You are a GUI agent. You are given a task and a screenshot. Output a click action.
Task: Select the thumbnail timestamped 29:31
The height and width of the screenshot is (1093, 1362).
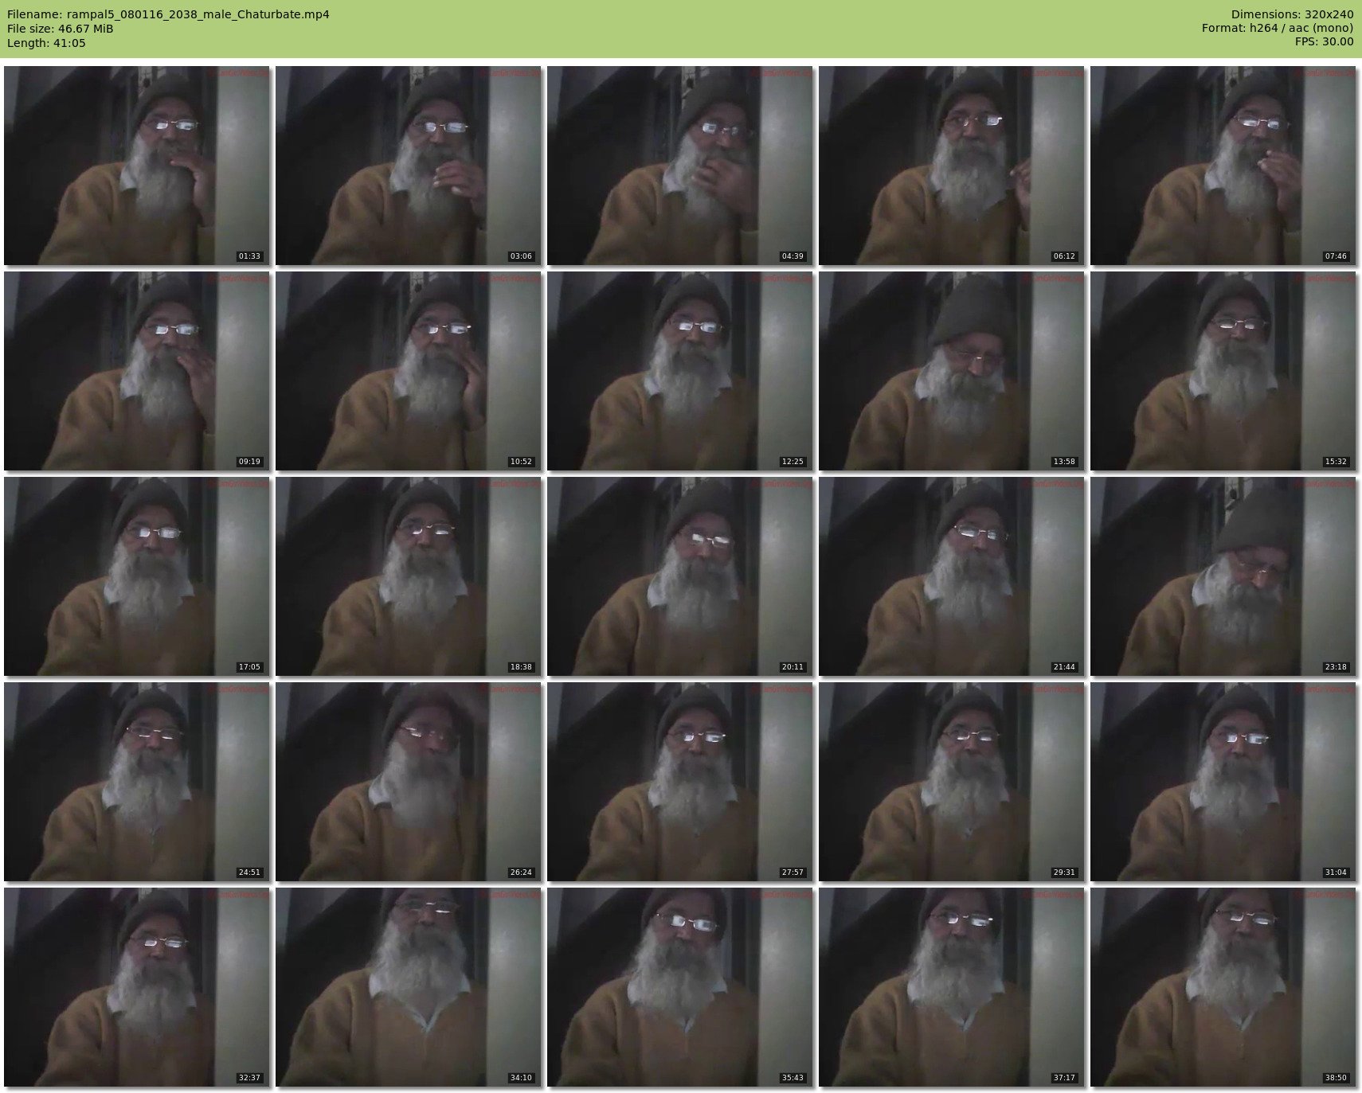(951, 782)
